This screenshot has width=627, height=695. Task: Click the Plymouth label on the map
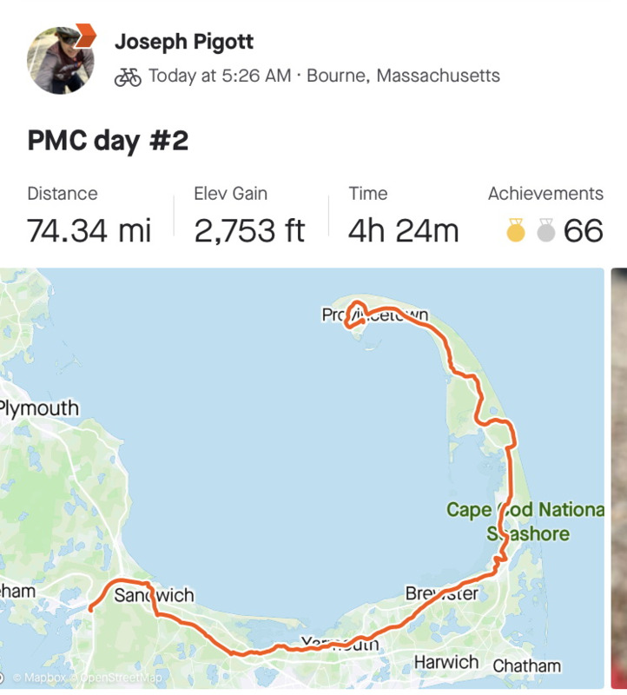39,408
